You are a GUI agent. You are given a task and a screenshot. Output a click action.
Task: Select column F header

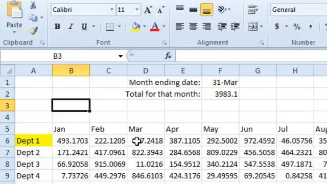pyautogui.click(x=220, y=71)
